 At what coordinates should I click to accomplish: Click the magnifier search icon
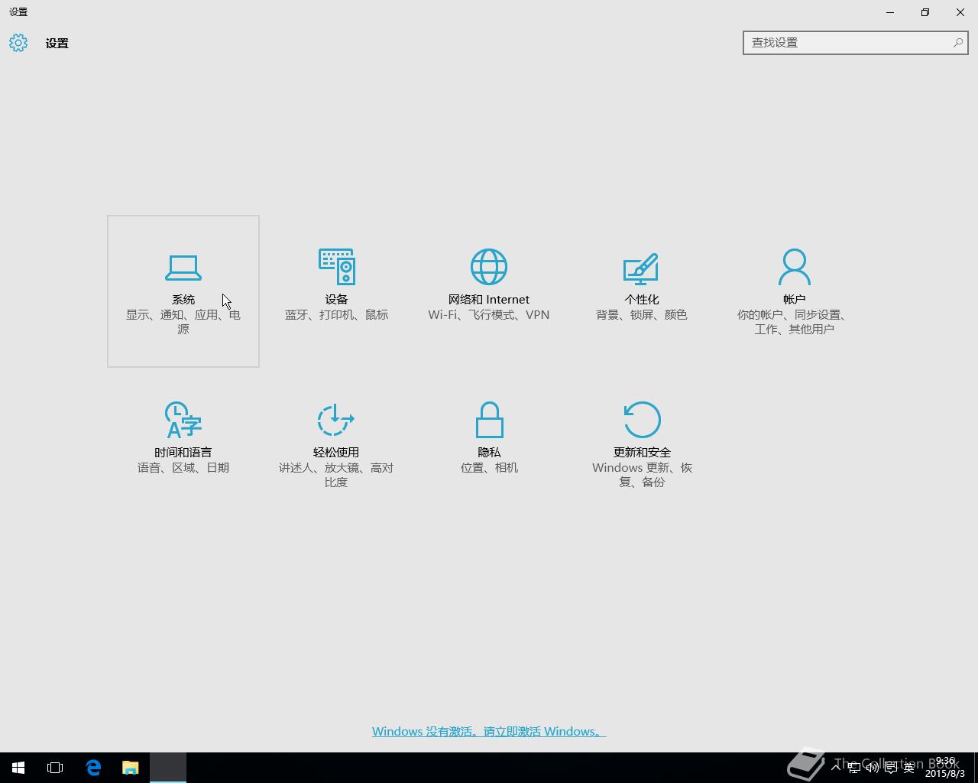(957, 43)
